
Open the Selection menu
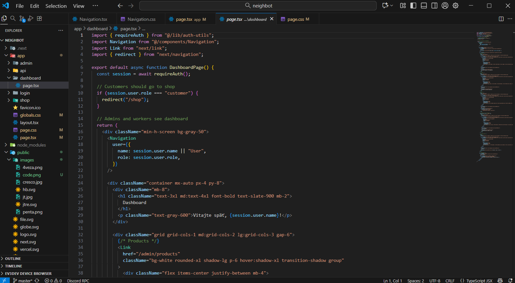tap(56, 6)
